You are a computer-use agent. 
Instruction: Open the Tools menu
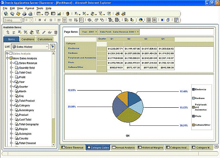[x=40, y=8]
